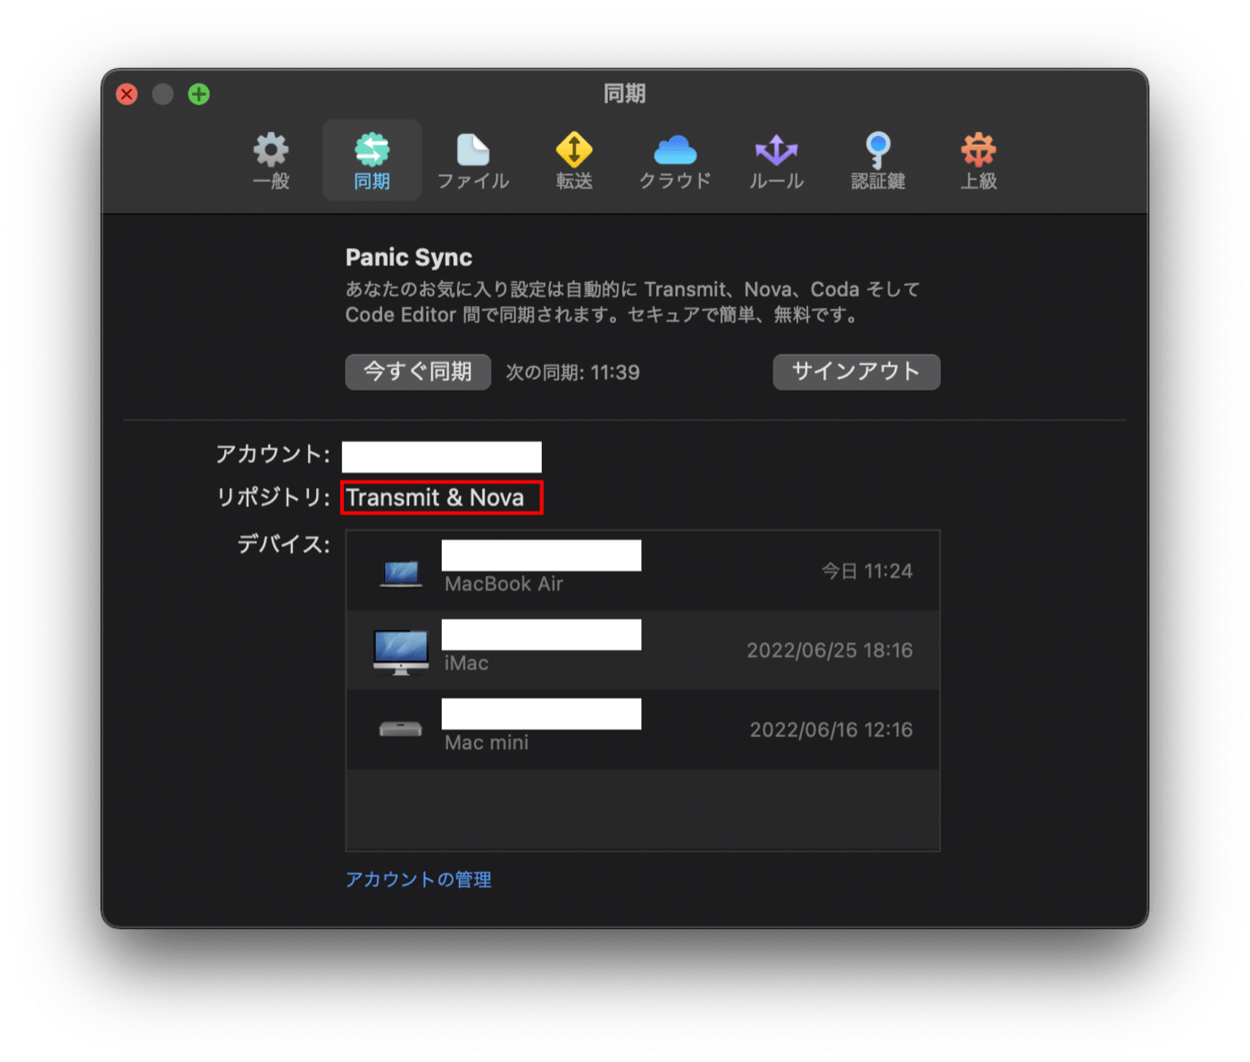Open the クラウド cloud preferences tab

point(675,161)
